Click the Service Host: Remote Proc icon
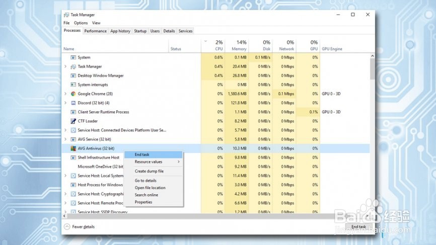Image resolution: width=436 pixels, height=245 pixels. (73, 203)
